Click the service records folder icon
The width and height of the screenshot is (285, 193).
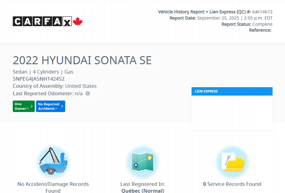[x=232, y=162]
